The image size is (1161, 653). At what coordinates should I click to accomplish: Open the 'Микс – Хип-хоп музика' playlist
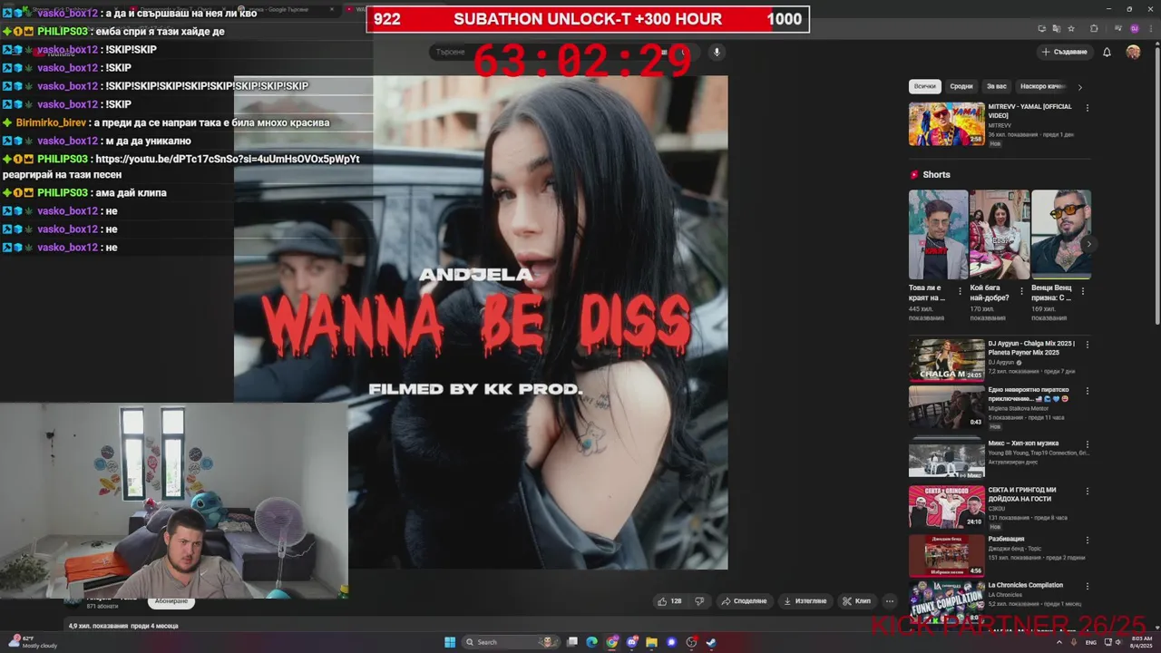point(946,459)
